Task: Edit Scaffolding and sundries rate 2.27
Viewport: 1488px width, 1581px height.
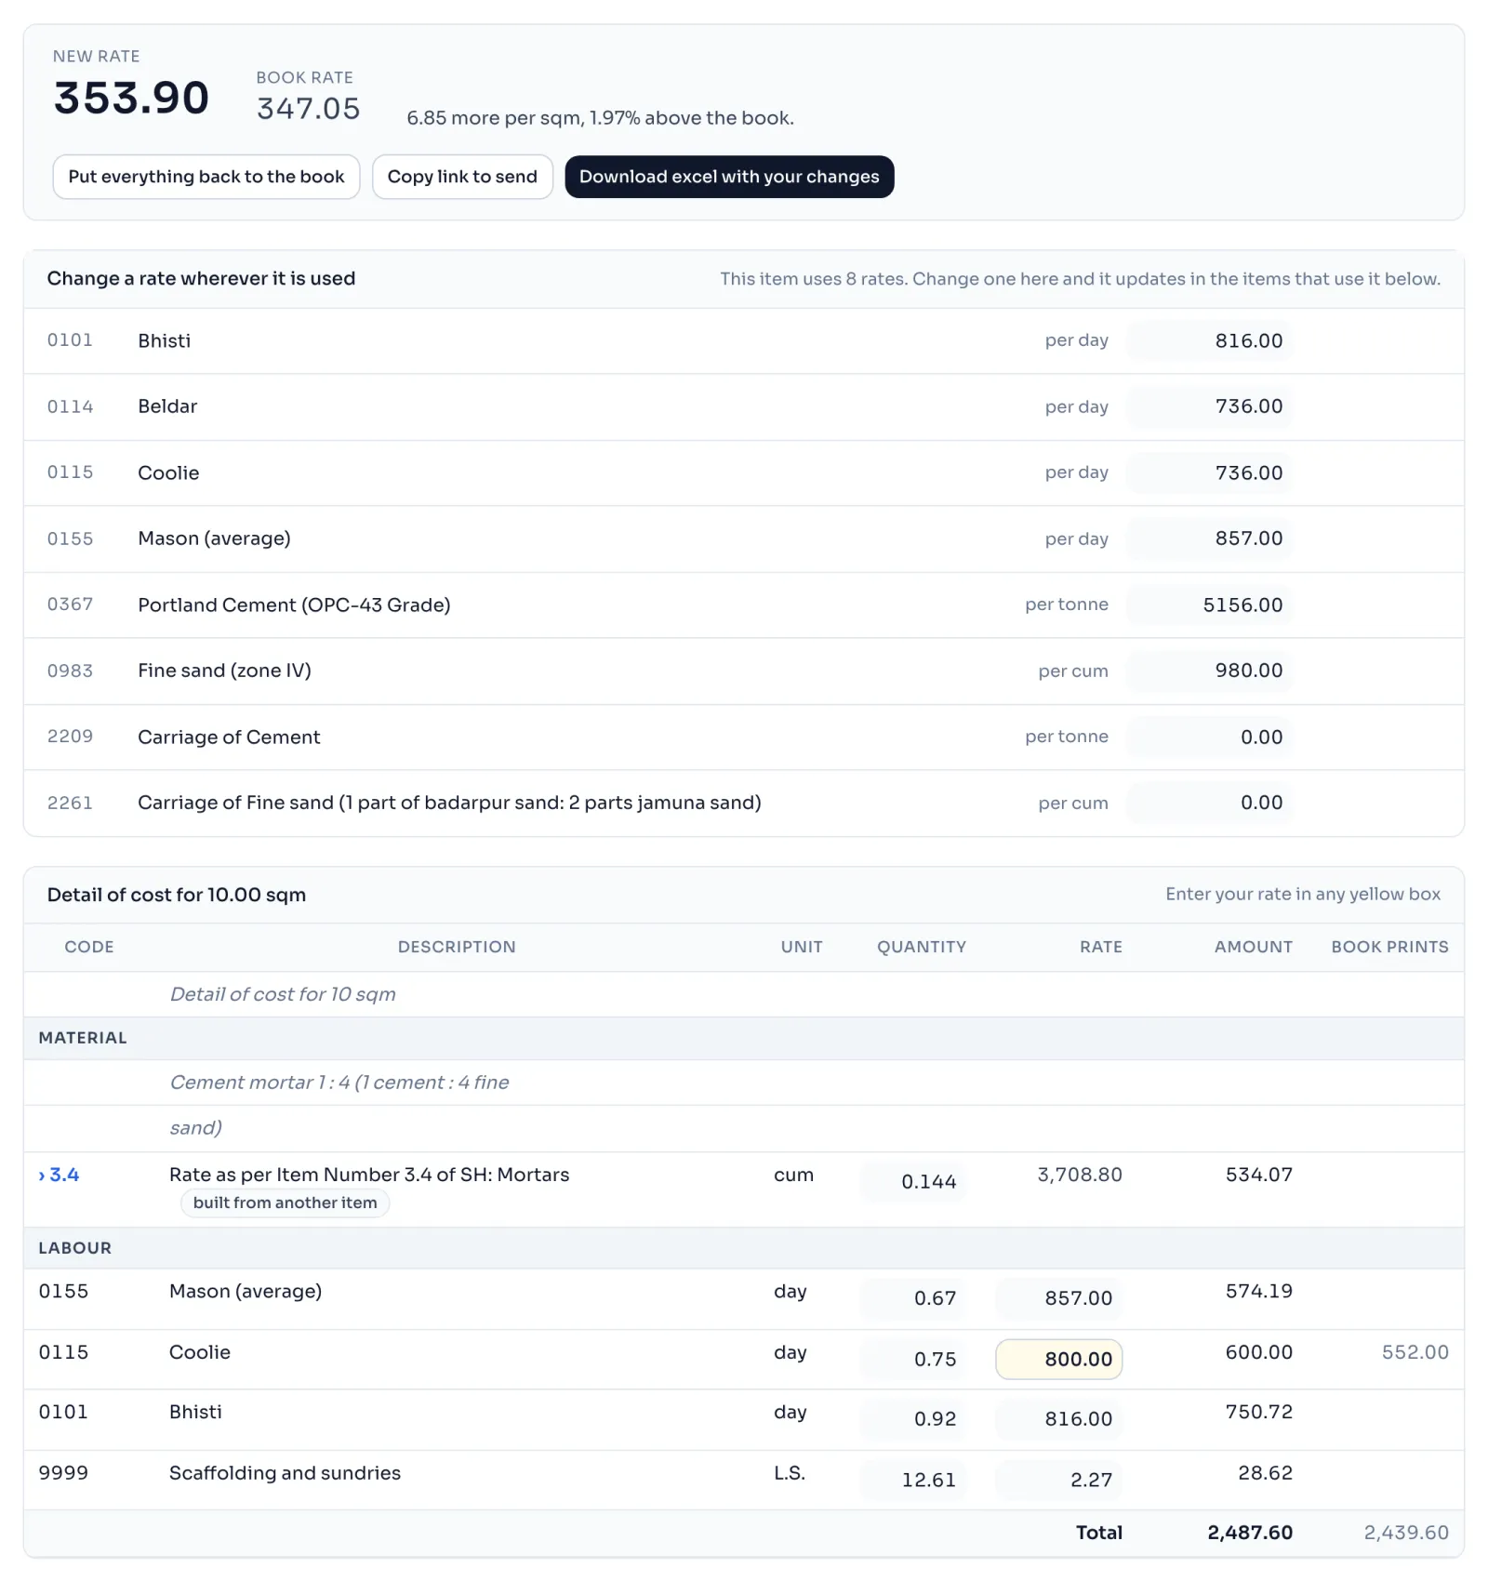Action: tap(1058, 1480)
